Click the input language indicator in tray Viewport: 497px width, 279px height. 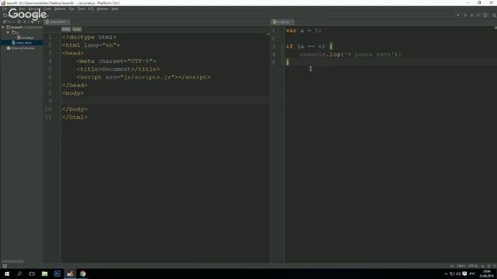pos(472,274)
